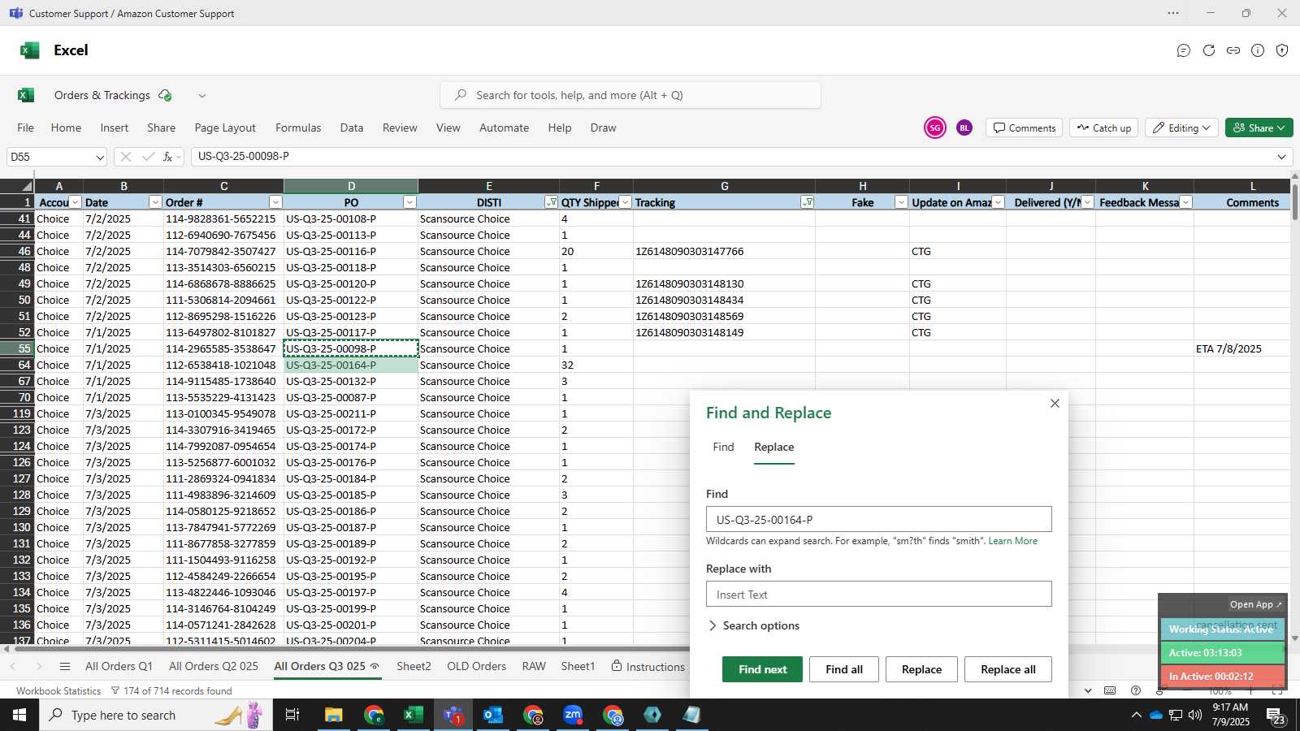Expand the formula bar chevron
Viewport: 1300px width, 731px height.
1282,157
